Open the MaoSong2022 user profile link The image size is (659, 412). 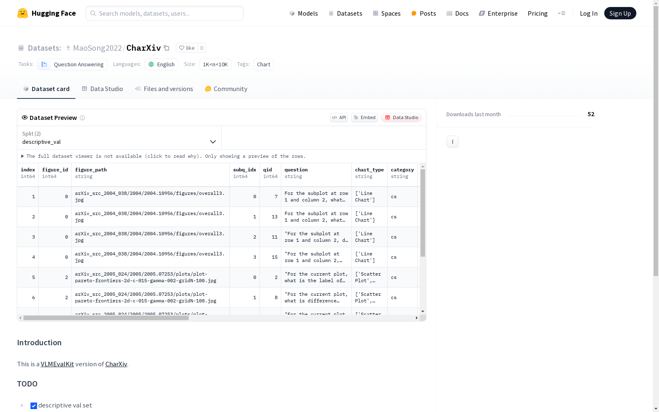(x=97, y=48)
